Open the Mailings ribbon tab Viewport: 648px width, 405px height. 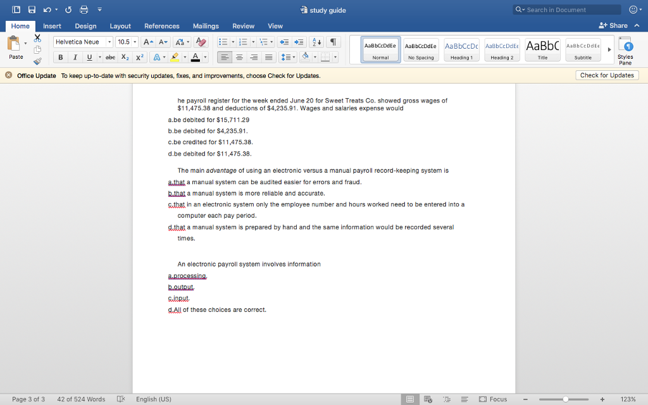pyautogui.click(x=206, y=26)
